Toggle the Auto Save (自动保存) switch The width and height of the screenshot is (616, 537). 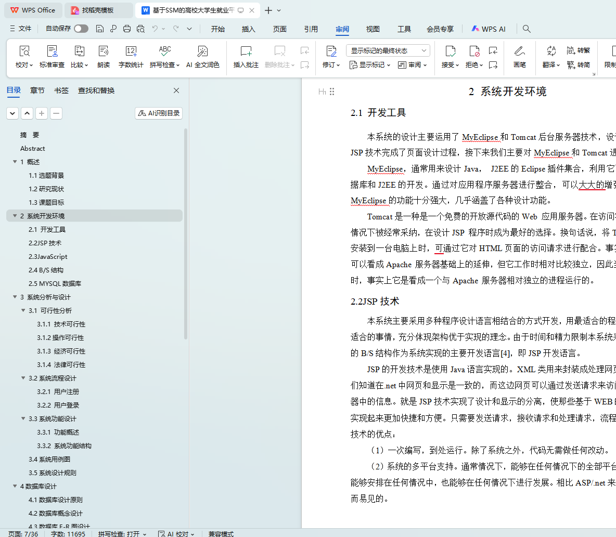click(81, 29)
